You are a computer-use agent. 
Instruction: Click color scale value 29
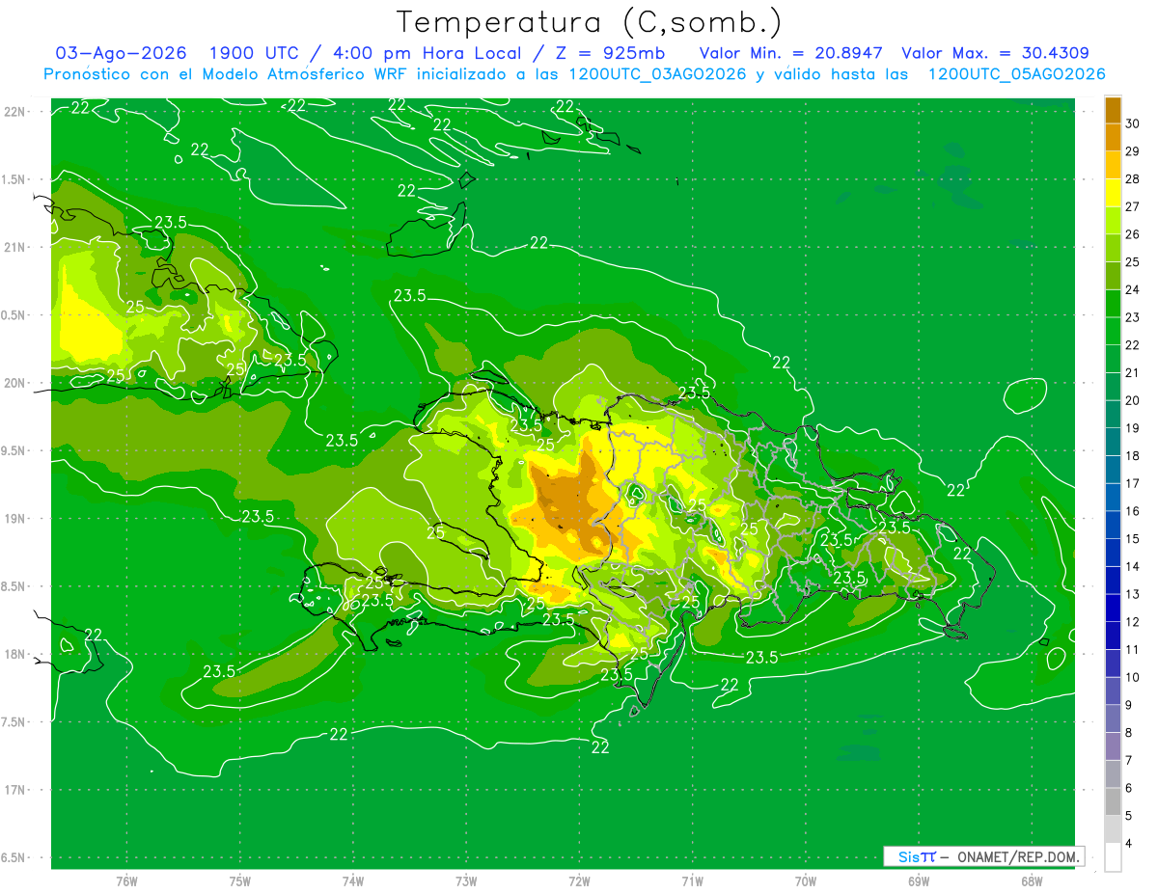click(1133, 151)
